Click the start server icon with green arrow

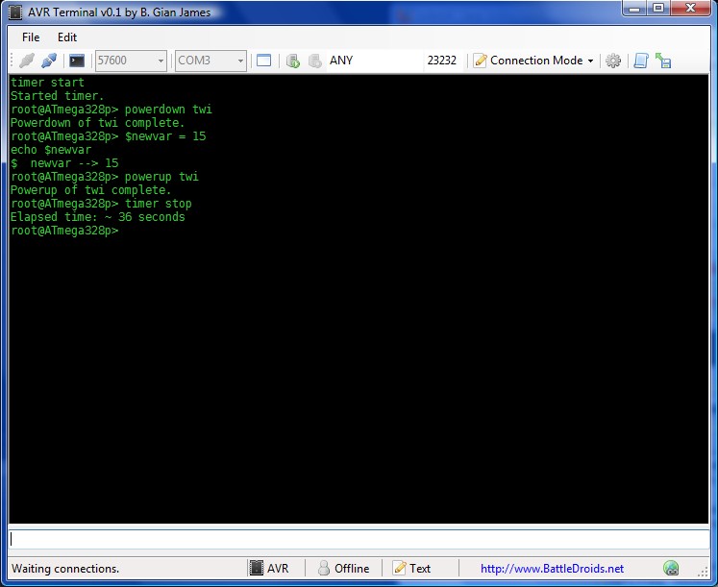(x=293, y=61)
